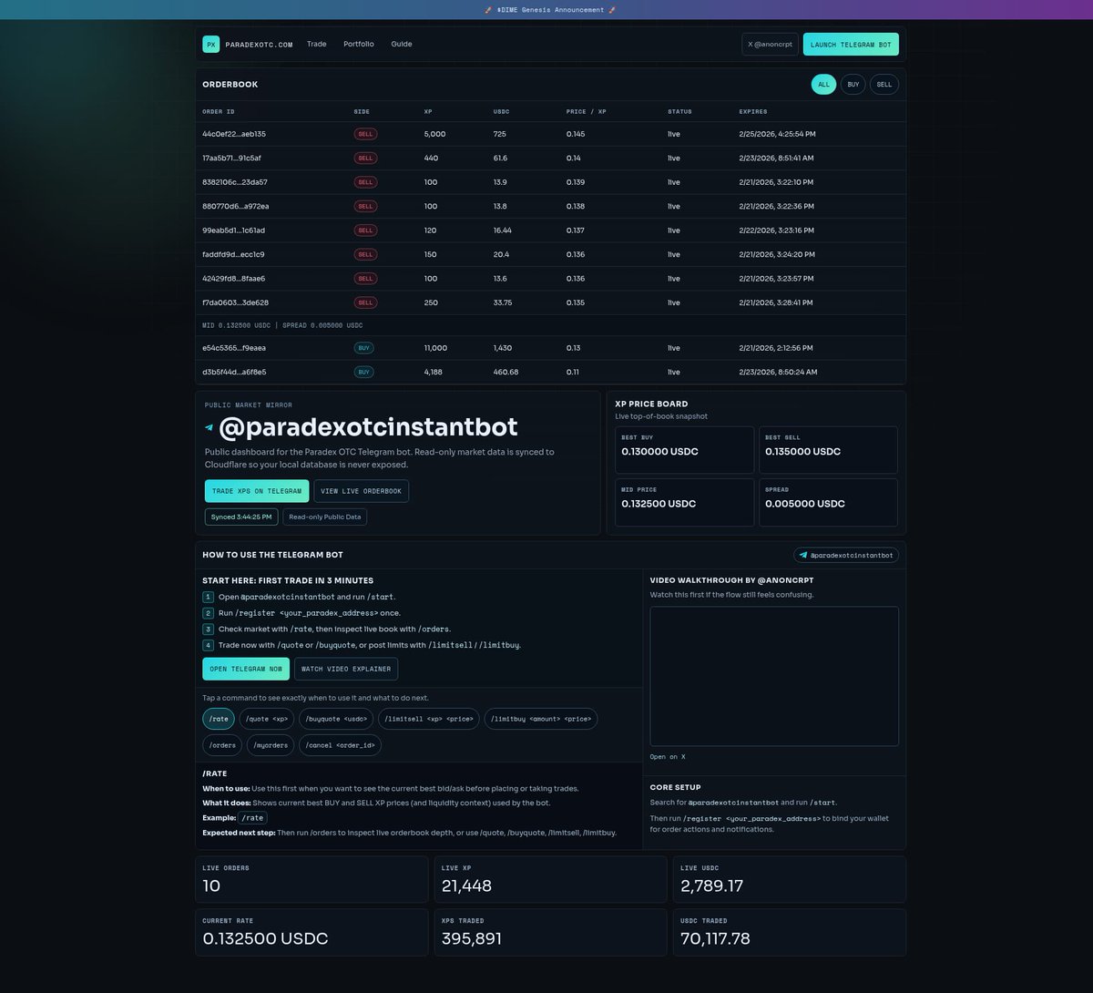The height and width of the screenshot is (993, 1093).
Task: Click the Current Rate card
Action: tap(312, 932)
